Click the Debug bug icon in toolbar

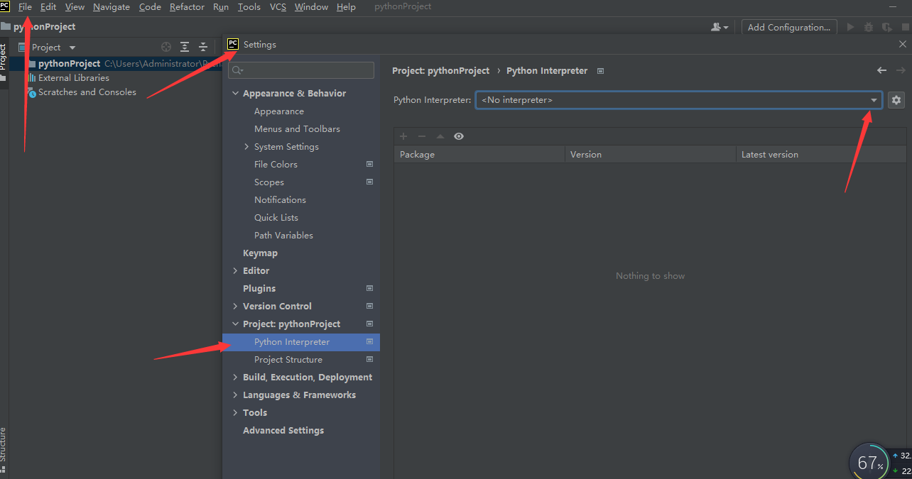click(868, 27)
